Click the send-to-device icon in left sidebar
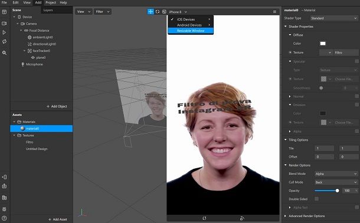 click(4, 177)
